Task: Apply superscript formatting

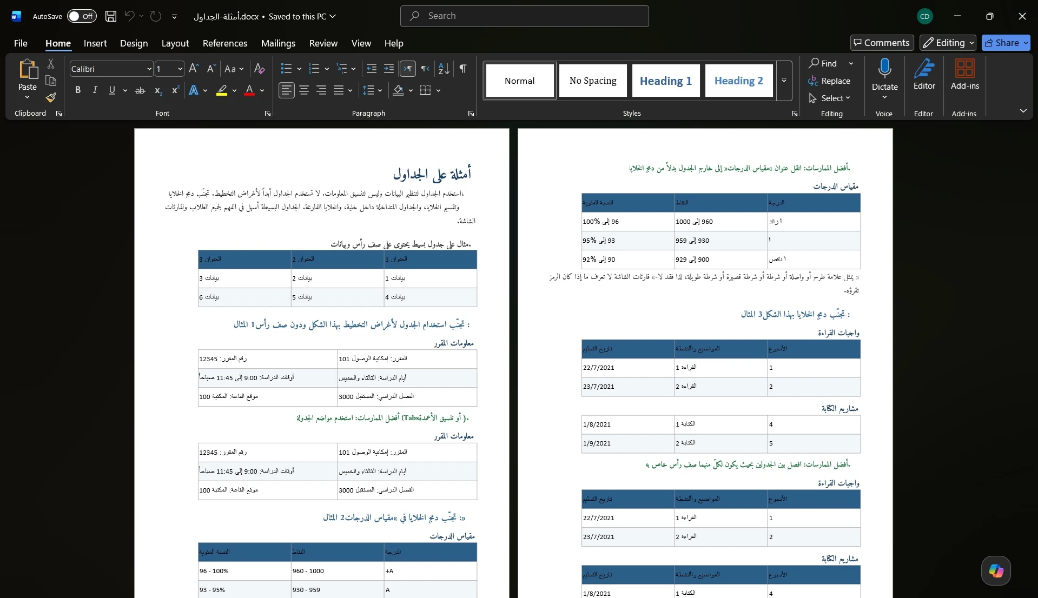Action: (175, 90)
